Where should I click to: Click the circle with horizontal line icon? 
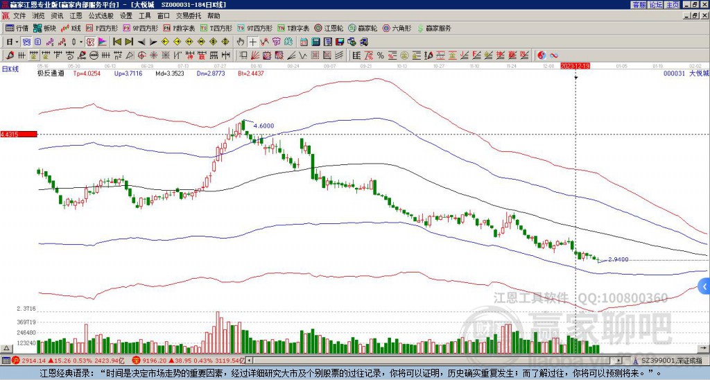pos(94,55)
